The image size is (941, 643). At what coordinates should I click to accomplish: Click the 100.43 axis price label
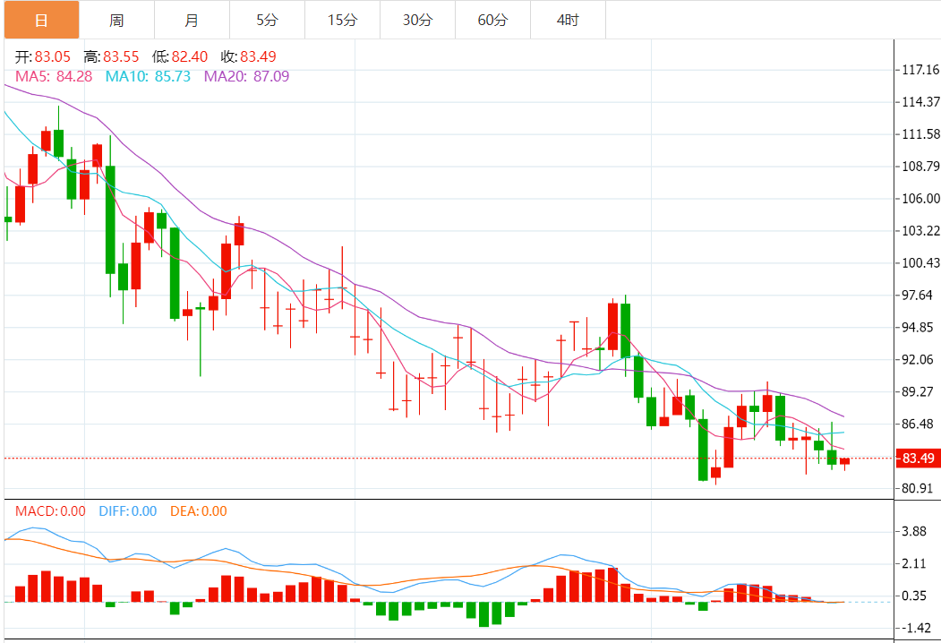[x=920, y=263]
